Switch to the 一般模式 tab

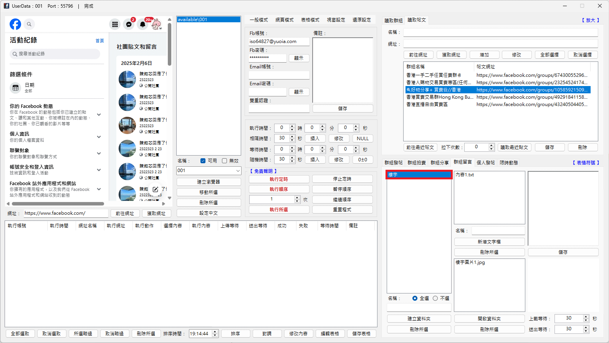pos(259,20)
